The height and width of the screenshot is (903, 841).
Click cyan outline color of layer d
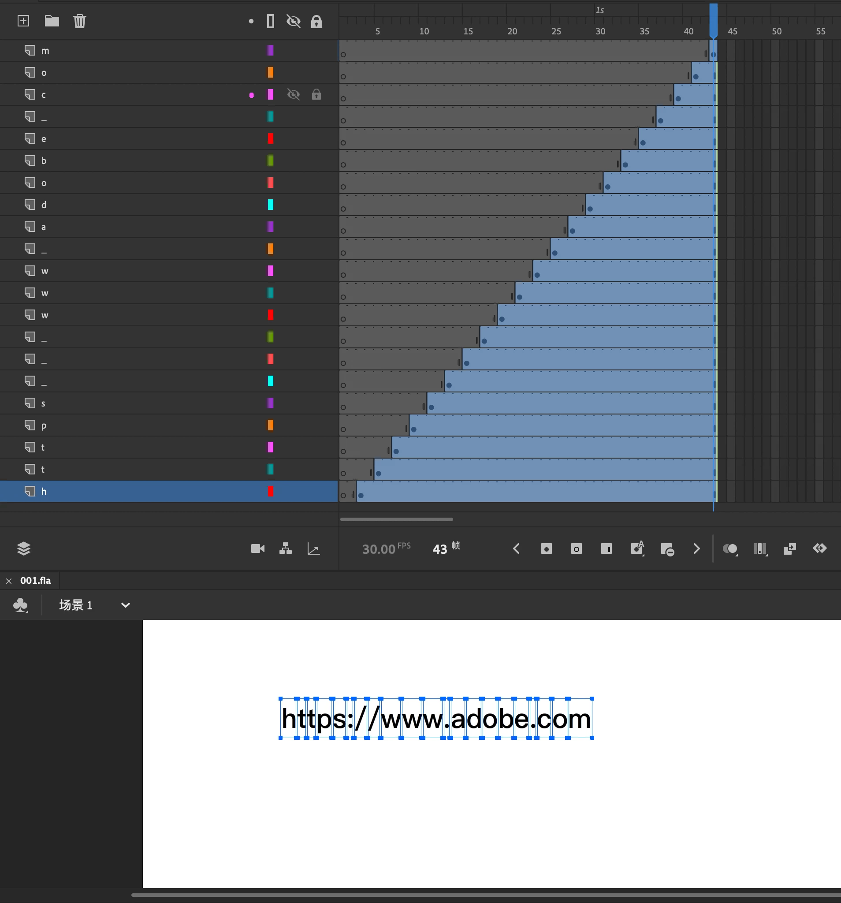point(271,205)
